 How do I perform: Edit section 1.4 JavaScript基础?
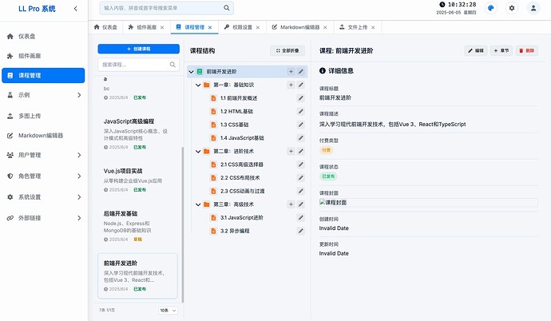click(x=301, y=138)
